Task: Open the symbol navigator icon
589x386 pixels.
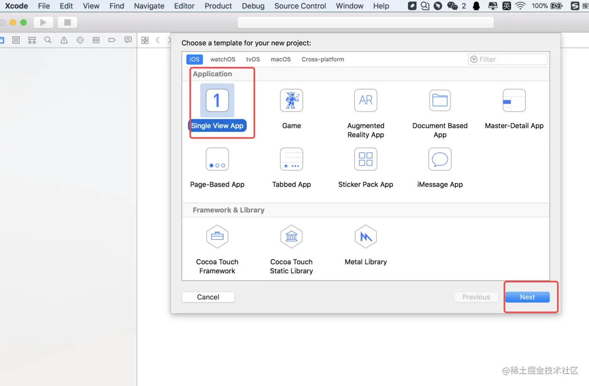Action: point(32,40)
